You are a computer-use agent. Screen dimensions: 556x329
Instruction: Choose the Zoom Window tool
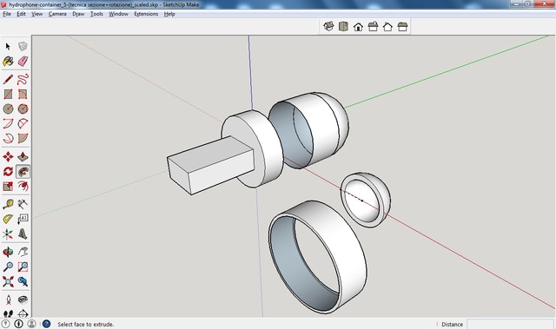23,266
